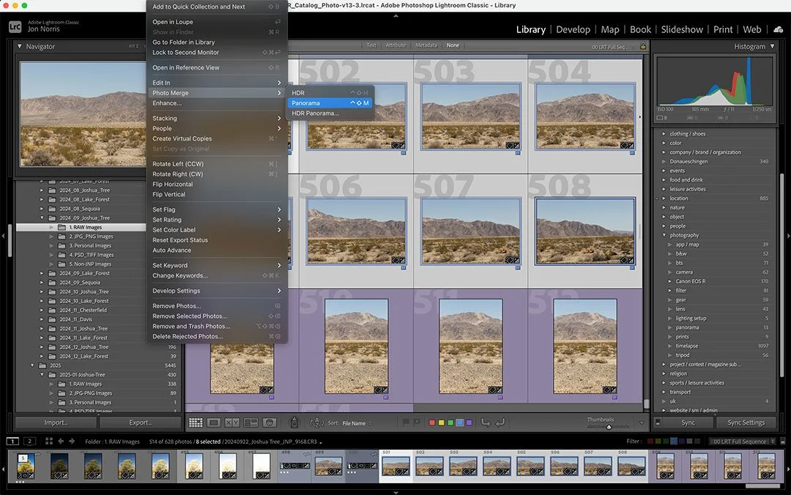Click the cloud sync status icon

(777, 29)
